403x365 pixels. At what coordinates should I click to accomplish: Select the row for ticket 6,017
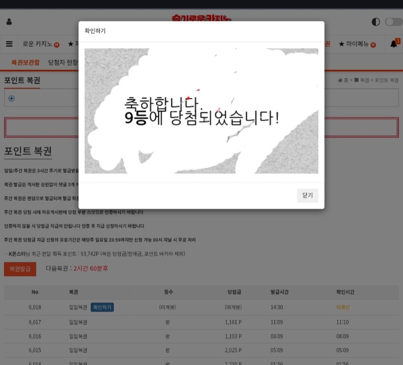[x=201, y=322]
